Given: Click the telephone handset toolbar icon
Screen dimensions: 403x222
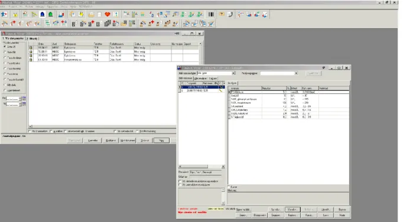Looking at the screenshot, I should point(230,14).
